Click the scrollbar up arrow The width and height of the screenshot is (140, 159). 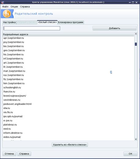(x=136, y=34)
